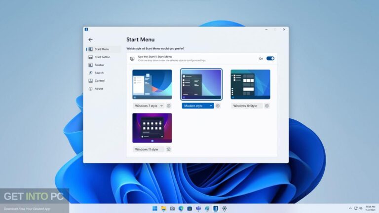This screenshot has width=379, height=213.
Task: Open the Start Button sidebar section
Action: [104, 57]
